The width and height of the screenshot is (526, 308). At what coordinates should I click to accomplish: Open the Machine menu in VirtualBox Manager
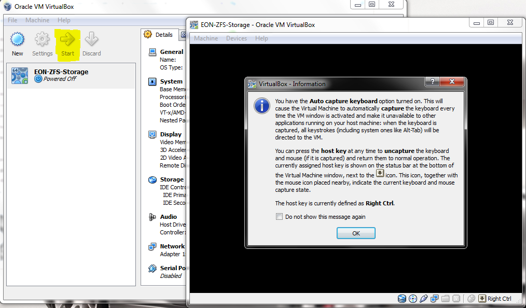(37, 20)
